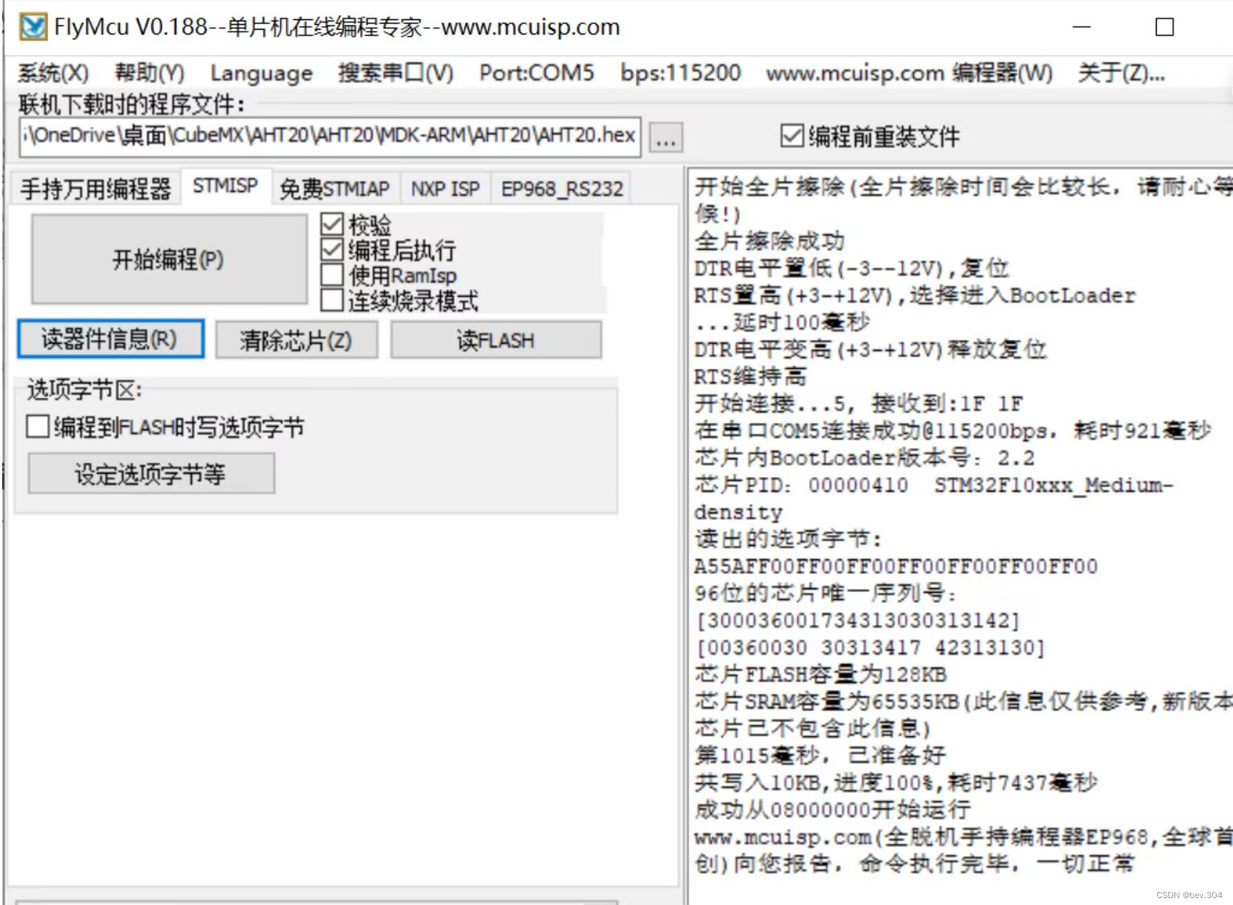The width and height of the screenshot is (1233, 905).
Task: Click the 开始编程(P) button
Action: click(169, 259)
